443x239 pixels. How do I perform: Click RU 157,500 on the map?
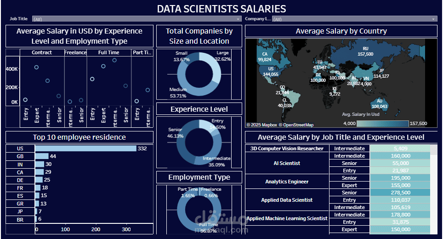point(365,51)
